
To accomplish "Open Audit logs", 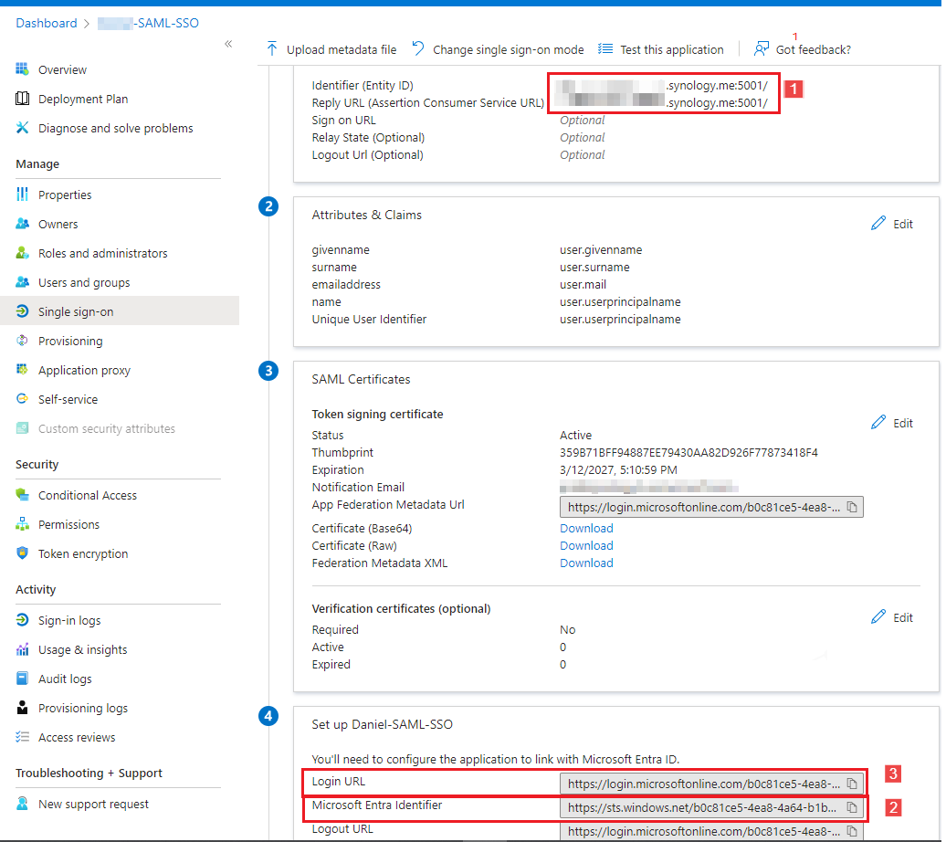I will pos(65,679).
